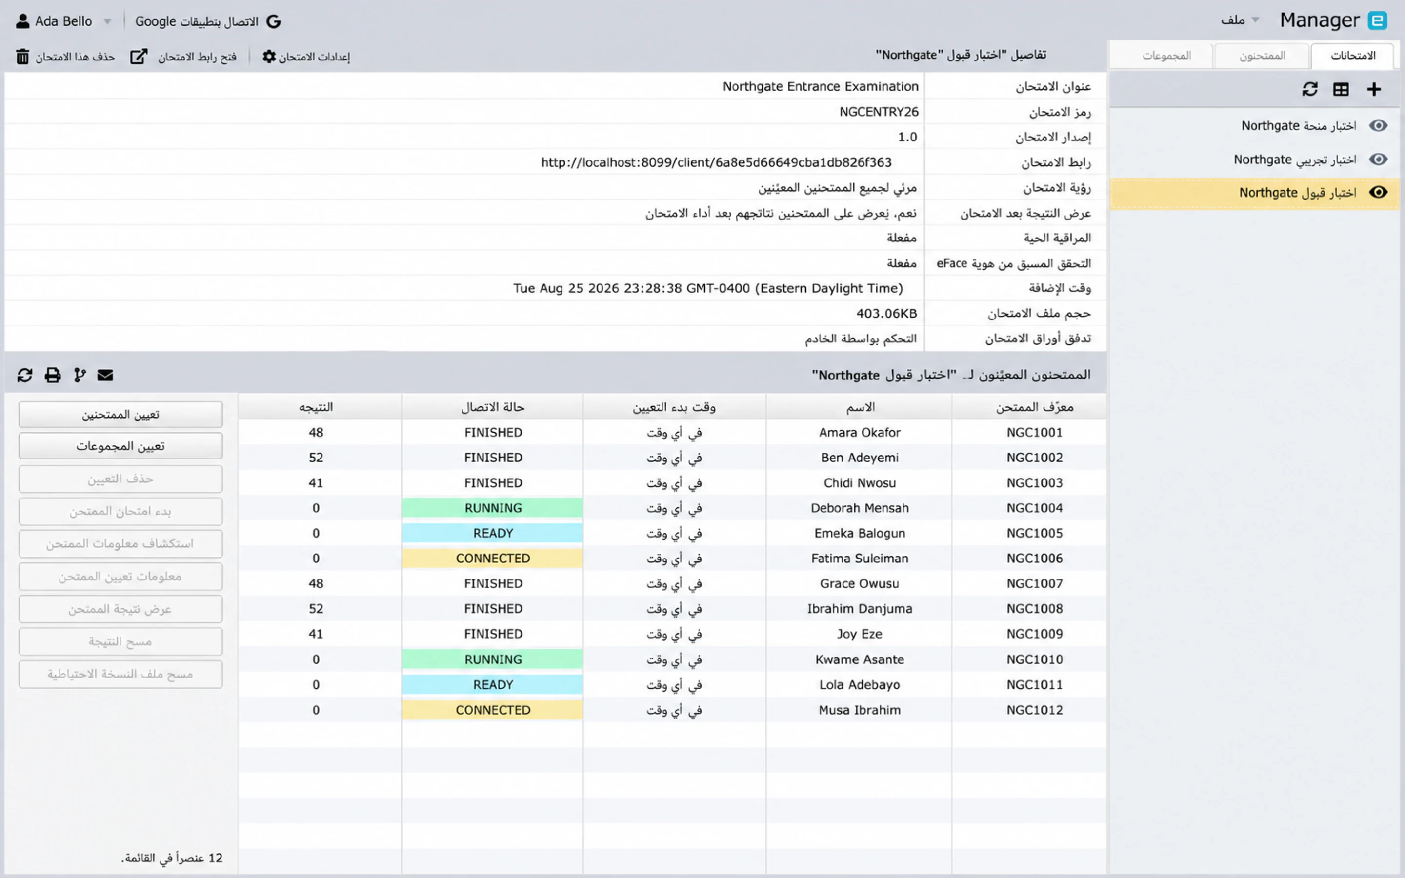Viewport: 1405px width, 878px height.
Task: Click the تعيين الممتحنين button
Action: tap(120, 415)
